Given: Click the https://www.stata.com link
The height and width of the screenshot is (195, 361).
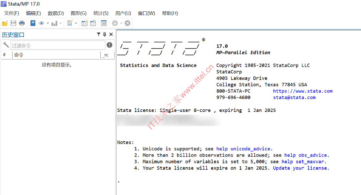Looking at the screenshot, I should 303,91.
